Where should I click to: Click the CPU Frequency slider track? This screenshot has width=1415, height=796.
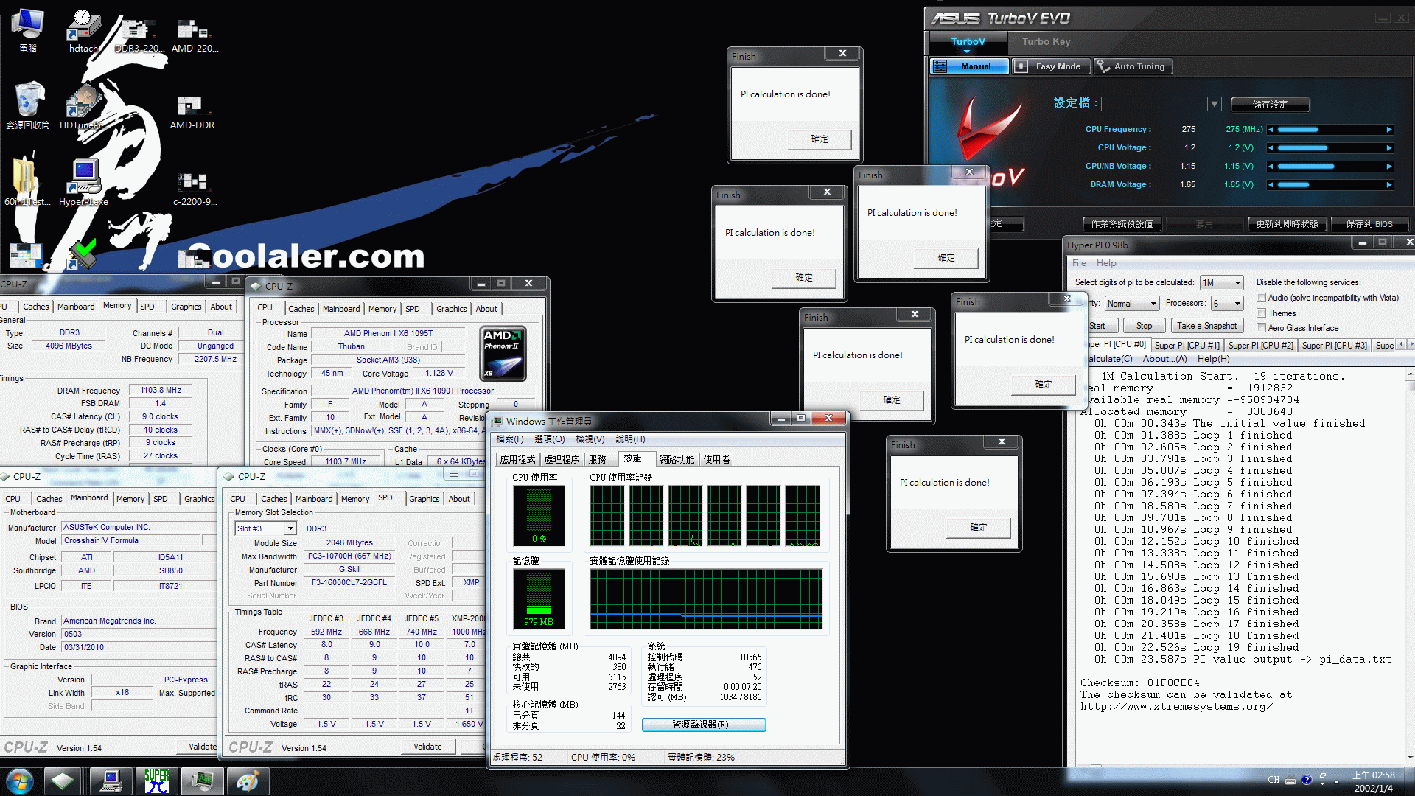(x=1330, y=129)
